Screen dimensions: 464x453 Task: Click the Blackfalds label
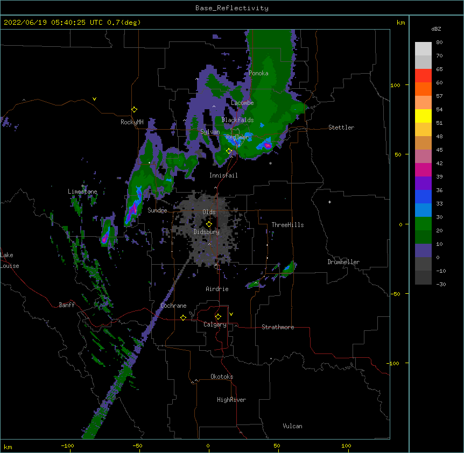coord(237,120)
